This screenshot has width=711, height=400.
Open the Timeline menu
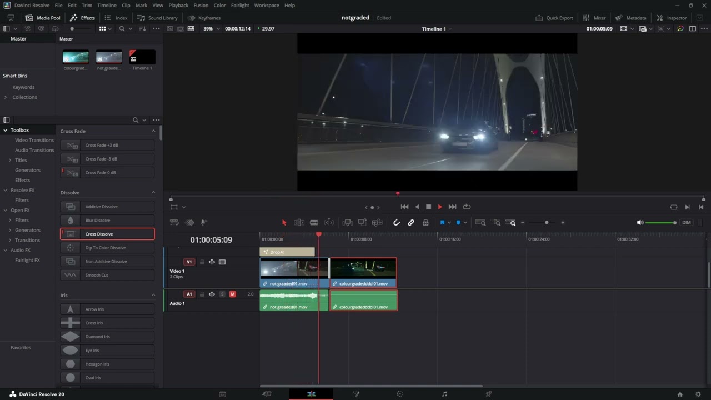107,5
